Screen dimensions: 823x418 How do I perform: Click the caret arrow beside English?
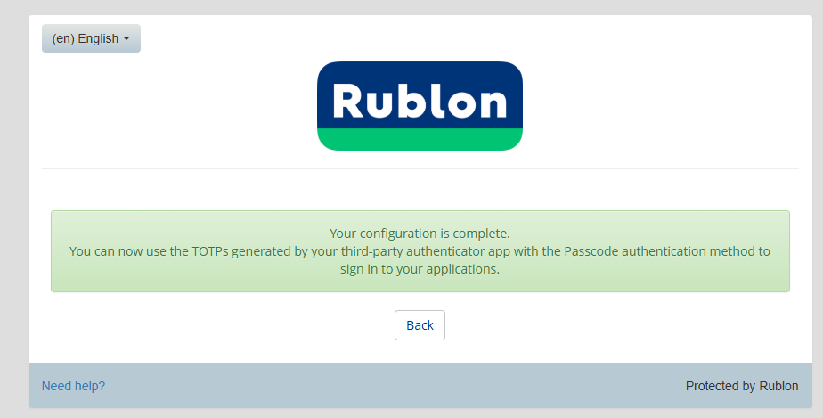(126, 39)
